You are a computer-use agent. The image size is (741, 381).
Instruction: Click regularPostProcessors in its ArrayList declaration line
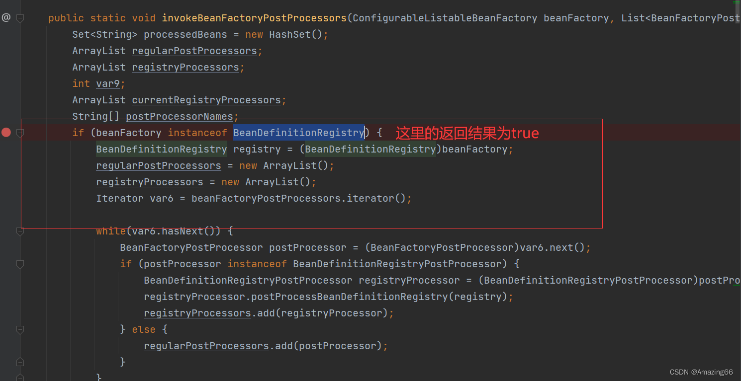pos(194,51)
